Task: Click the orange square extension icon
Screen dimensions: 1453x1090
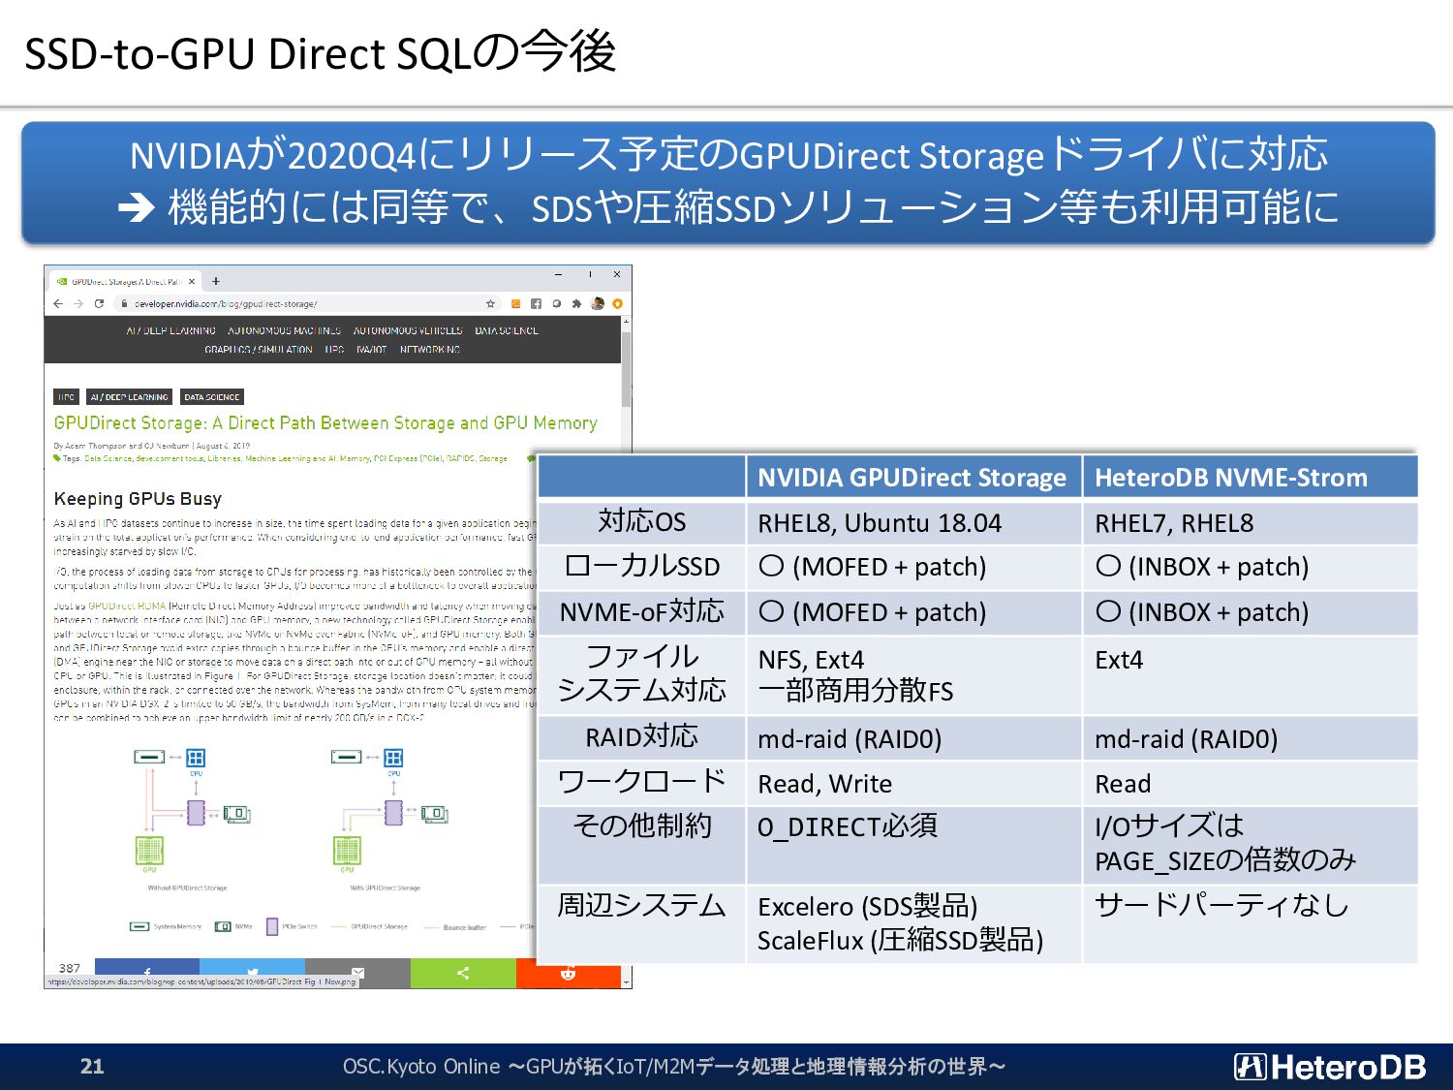Action: click(x=516, y=303)
